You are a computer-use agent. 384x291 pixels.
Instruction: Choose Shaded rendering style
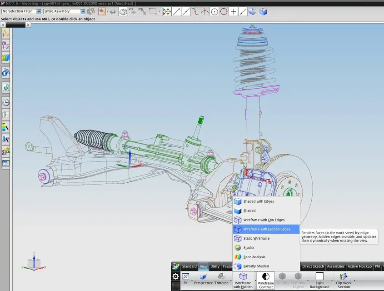266,211
